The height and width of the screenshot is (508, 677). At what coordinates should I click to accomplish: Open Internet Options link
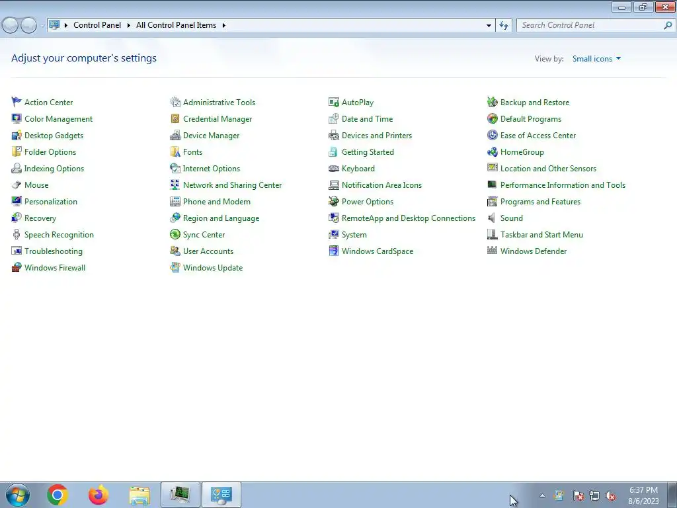point(211,169)
